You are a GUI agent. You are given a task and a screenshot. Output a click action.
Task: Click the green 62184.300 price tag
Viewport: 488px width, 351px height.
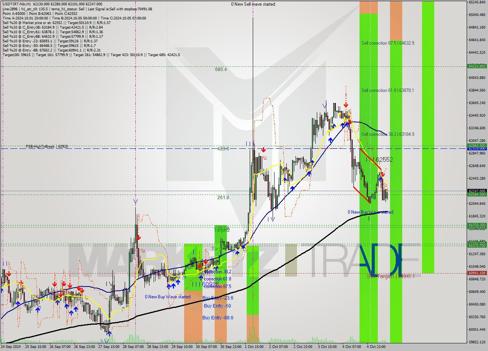(477, 195)
